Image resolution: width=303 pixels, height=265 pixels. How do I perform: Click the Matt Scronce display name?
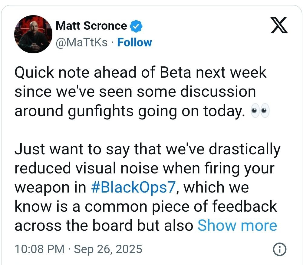pyautogui.click(x=91, y=26)
